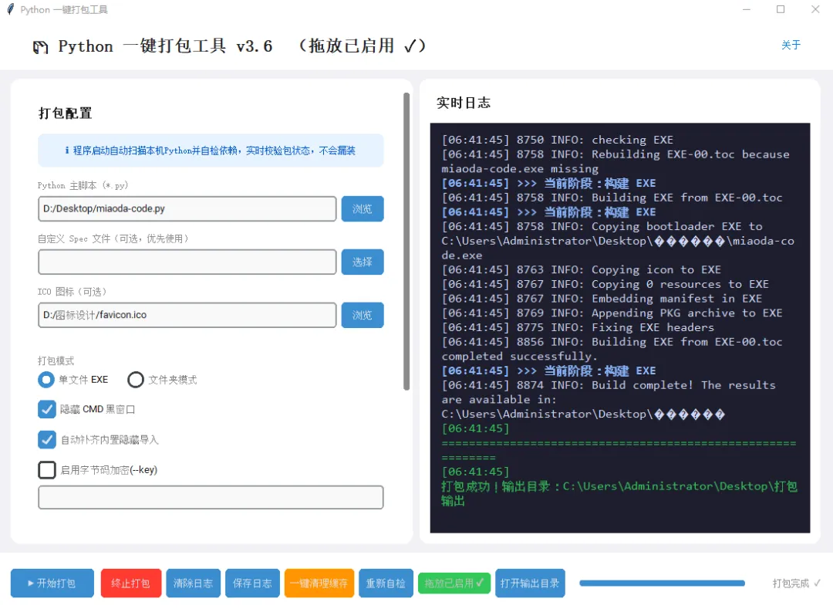833x609 pixels.
Task: Click log line 'checking EXE'
Action: 558,139
